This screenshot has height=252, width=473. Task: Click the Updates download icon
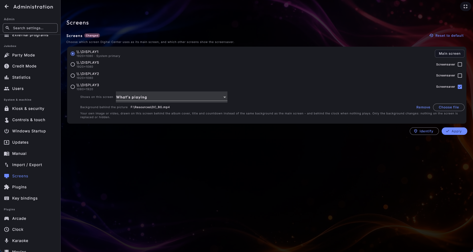coord(7,142)
